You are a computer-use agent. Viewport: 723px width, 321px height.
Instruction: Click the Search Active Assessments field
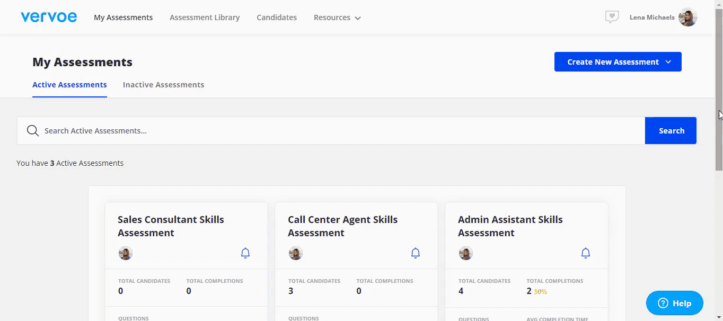pyautogui.click(x=339, y=131)
